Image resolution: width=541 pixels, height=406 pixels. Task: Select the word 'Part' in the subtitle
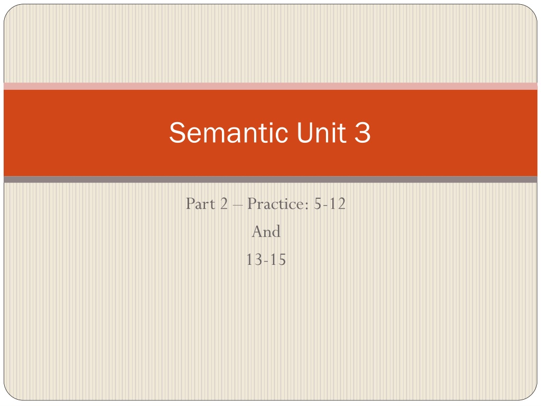[200, 204]
